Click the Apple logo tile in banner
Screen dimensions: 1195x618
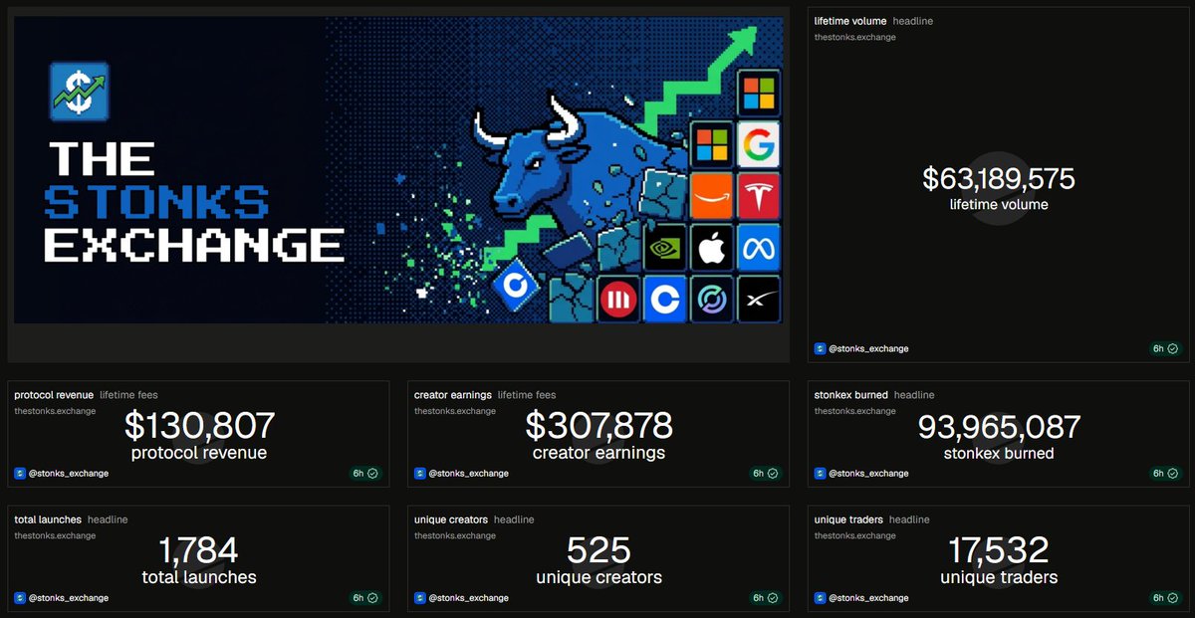click(x=711, y=248)
